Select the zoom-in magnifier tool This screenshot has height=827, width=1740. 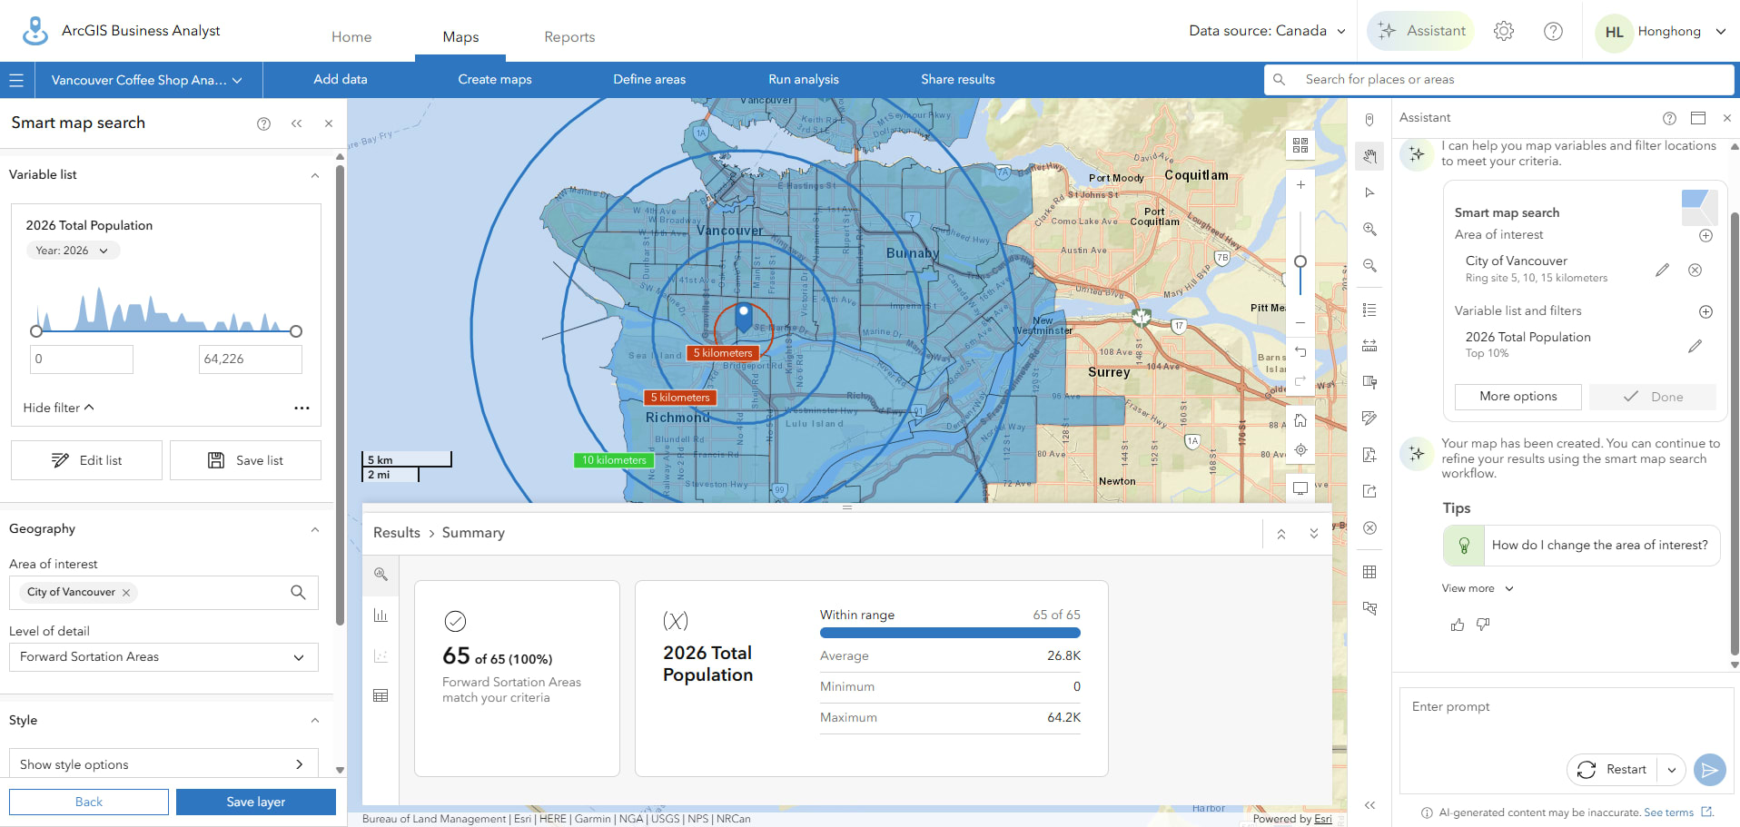point(1369,230)
